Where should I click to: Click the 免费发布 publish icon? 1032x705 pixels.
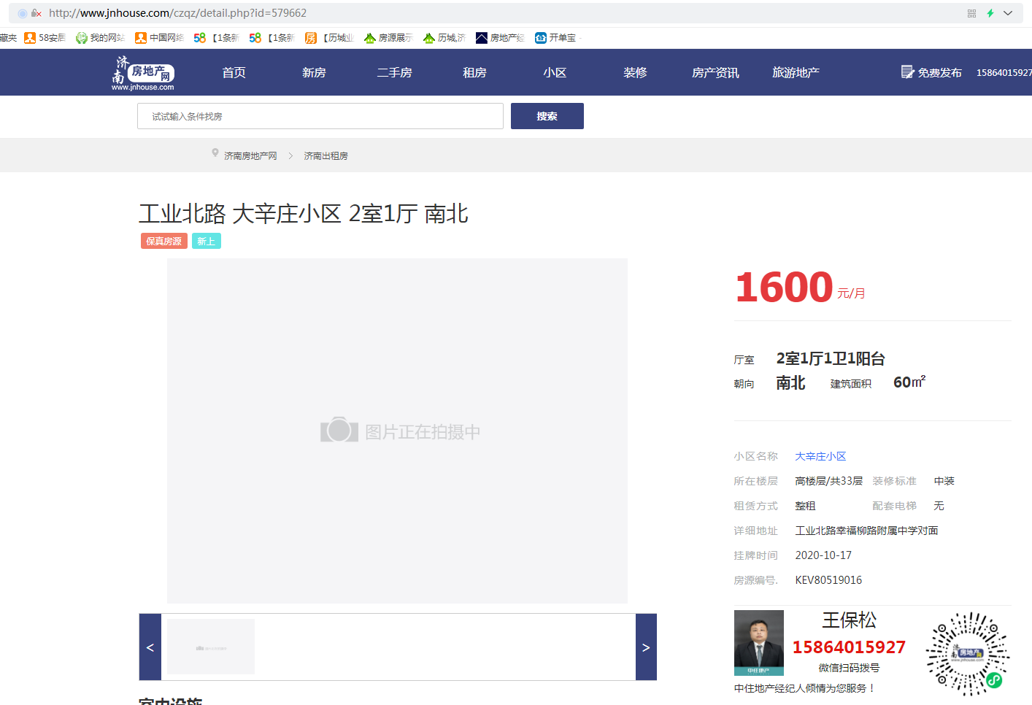[907, 72]
